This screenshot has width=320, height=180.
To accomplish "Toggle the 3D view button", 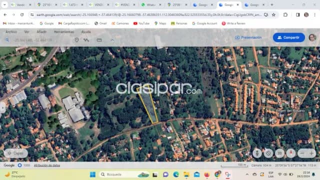I will pyautogui.click(x=279, y=153).
